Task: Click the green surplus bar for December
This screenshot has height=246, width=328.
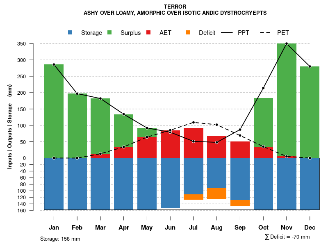Action: [310, 111]
